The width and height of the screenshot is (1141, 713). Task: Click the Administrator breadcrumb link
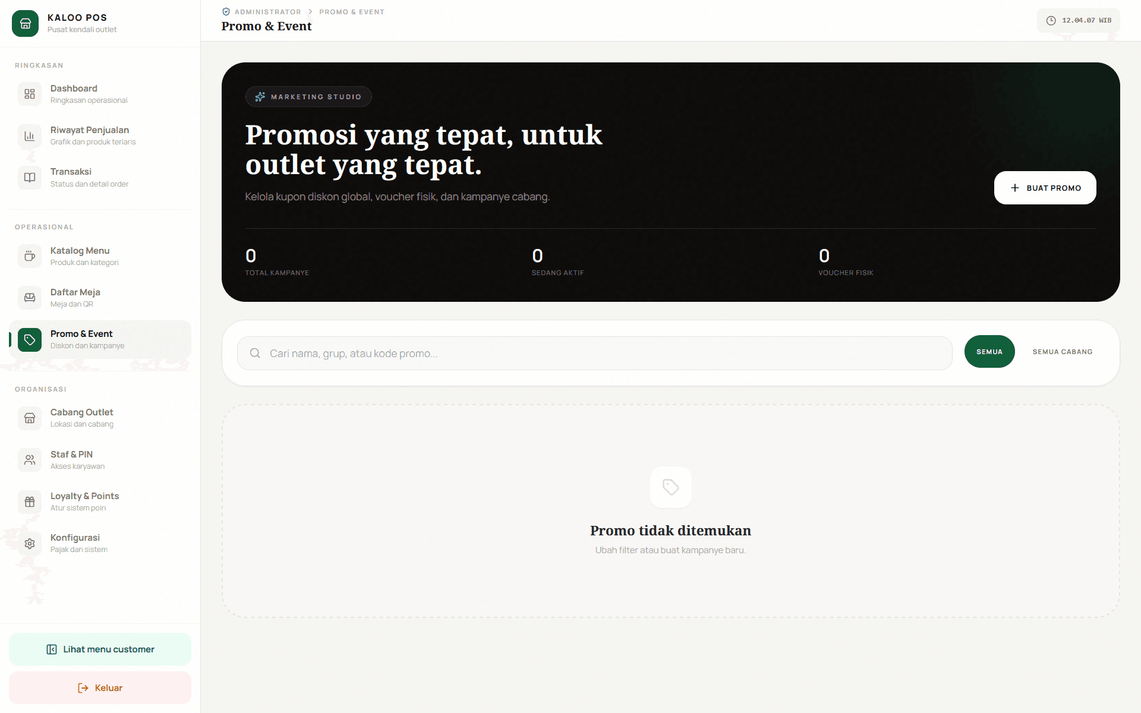[x=267, y=12]
